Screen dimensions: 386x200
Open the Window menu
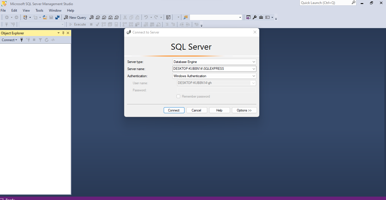pos(55,10)
